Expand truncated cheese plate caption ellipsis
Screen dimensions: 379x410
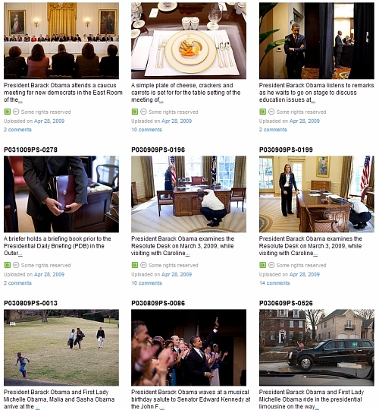pyautogui.click(x=161, y=100)
